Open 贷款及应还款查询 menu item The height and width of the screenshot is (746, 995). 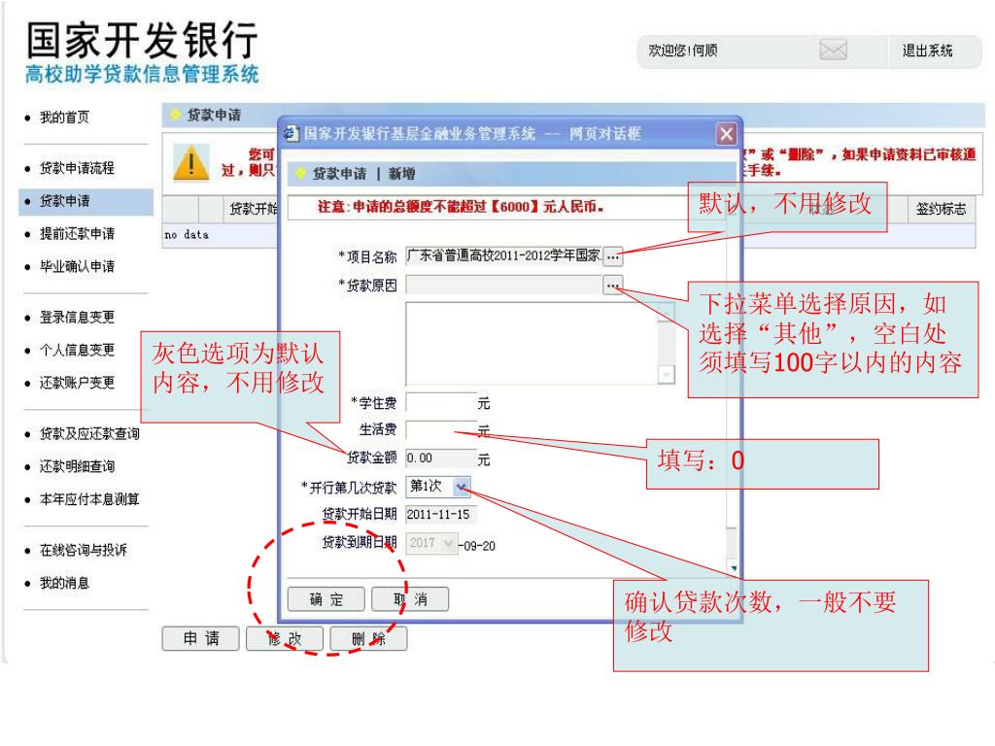pos(89,434)
